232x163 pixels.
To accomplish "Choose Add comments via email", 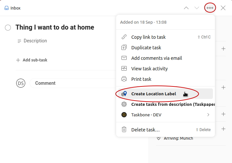I will pyautogui.click(x=166, y=58).
